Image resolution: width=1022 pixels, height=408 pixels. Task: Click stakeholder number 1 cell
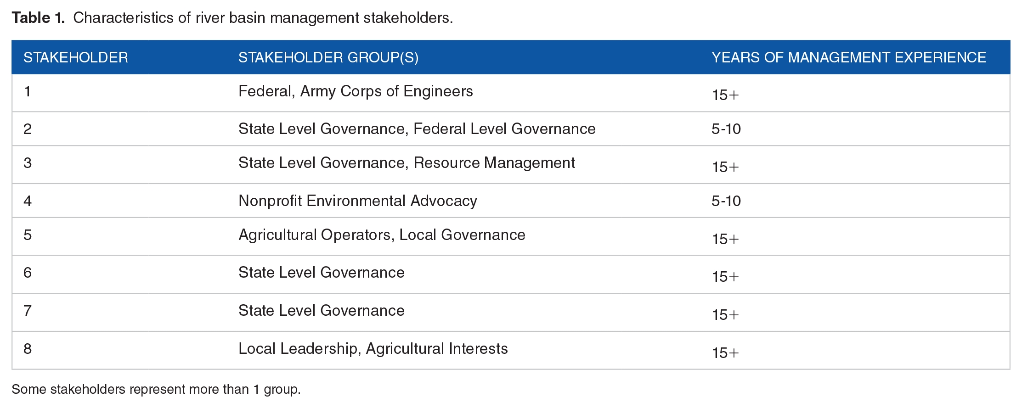point(28,91)
